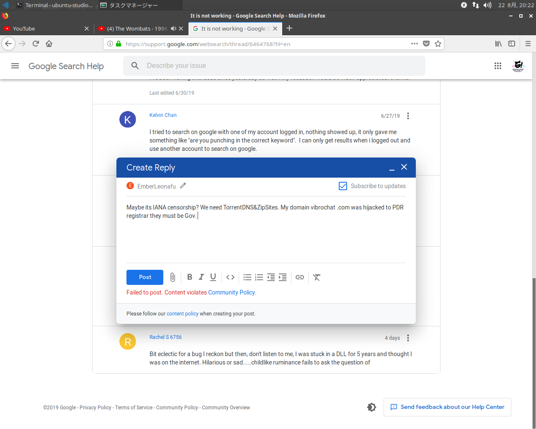536x429 pixels.
Task: Open Privacy Policy footer link
Action: click(95, 408)
